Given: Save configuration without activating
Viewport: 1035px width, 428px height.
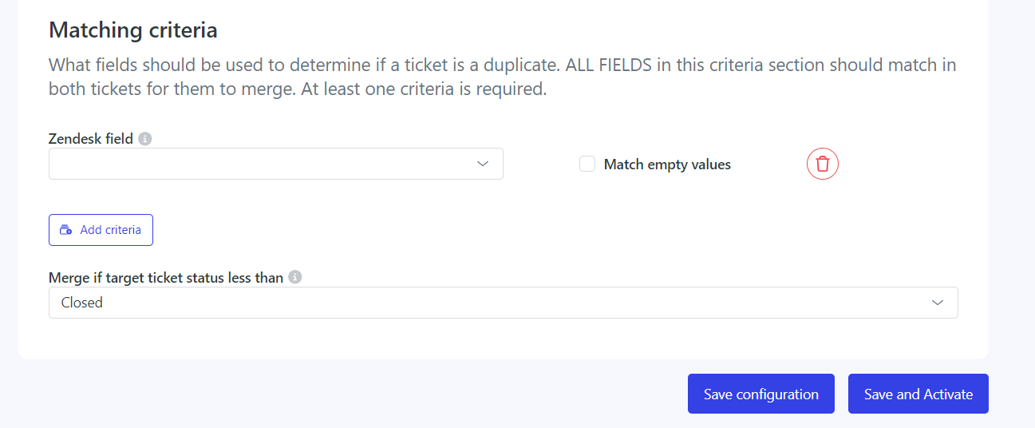Looking at the screenshot, I should [x=761, y=394].
